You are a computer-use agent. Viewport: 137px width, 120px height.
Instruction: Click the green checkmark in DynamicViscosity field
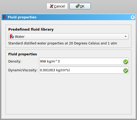[126, 71]
